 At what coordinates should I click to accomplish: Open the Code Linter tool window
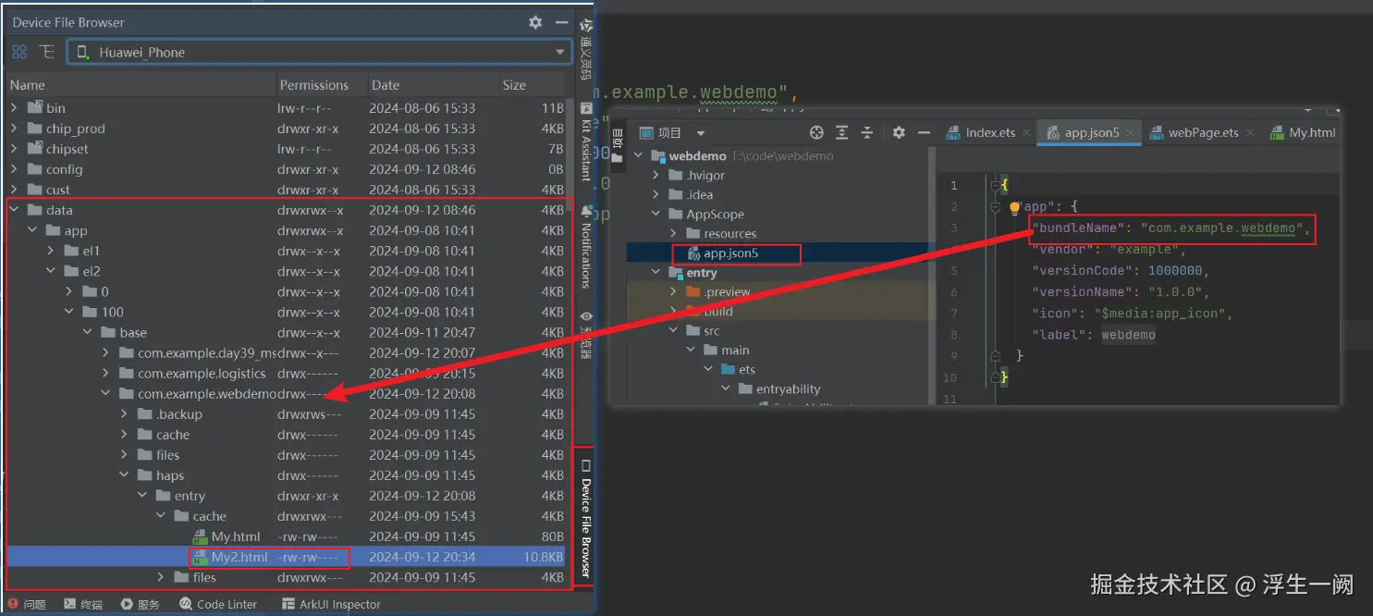218,604
